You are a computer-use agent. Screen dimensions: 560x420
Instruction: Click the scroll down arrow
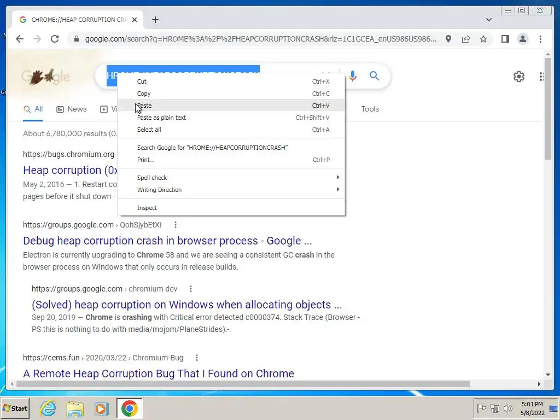click(548, 375)
